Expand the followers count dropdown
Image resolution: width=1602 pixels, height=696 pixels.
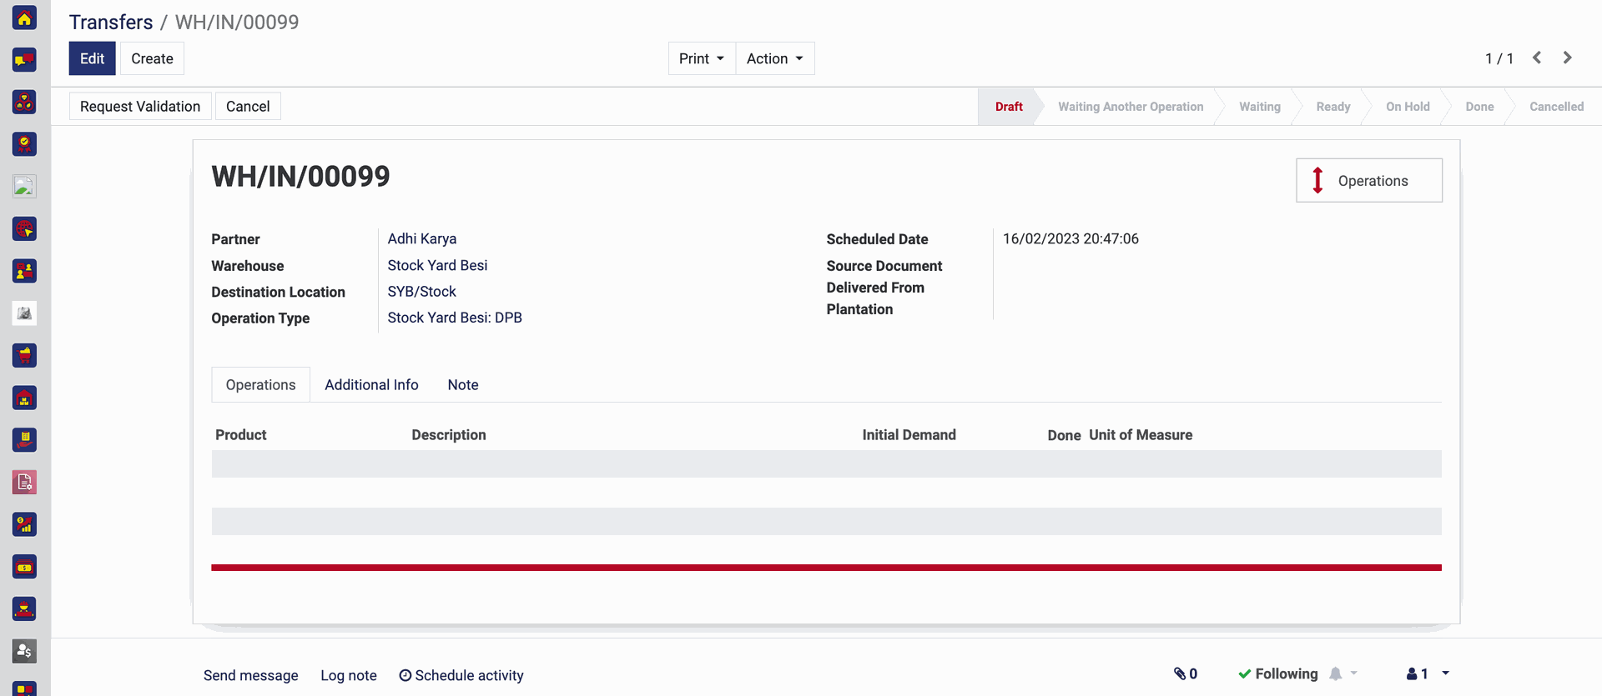click(1427, 673)
